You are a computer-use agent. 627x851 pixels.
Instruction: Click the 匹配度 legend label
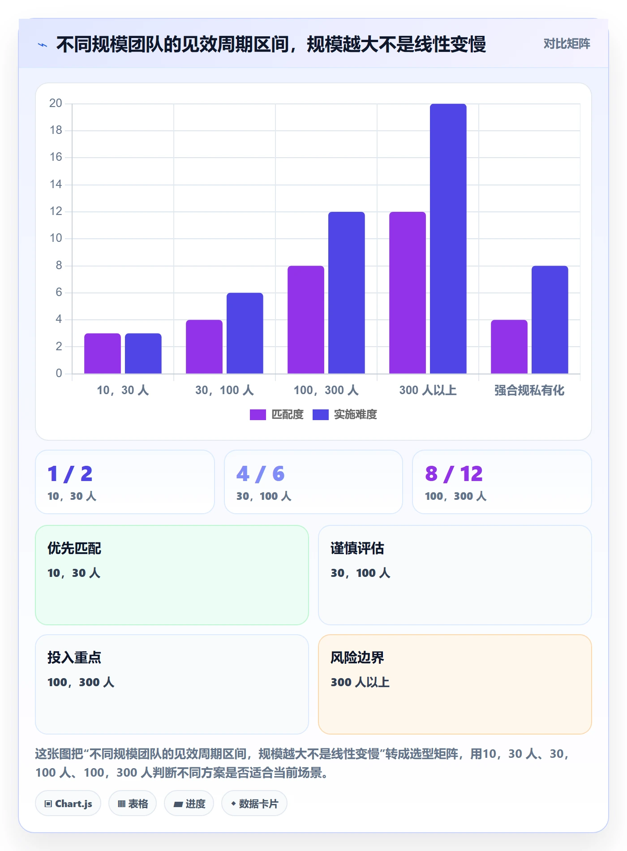(x=288, y=415)
